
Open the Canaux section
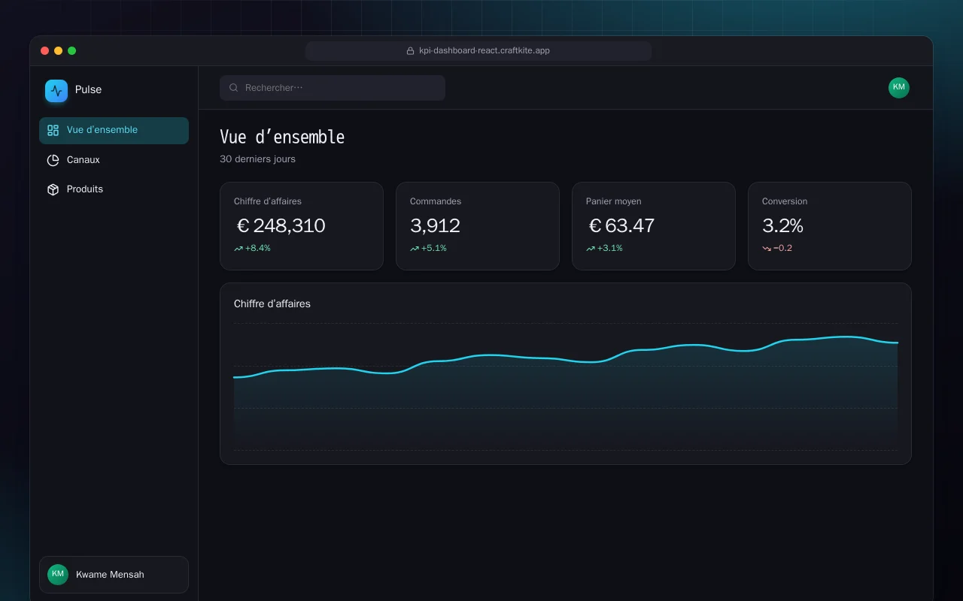114,160
